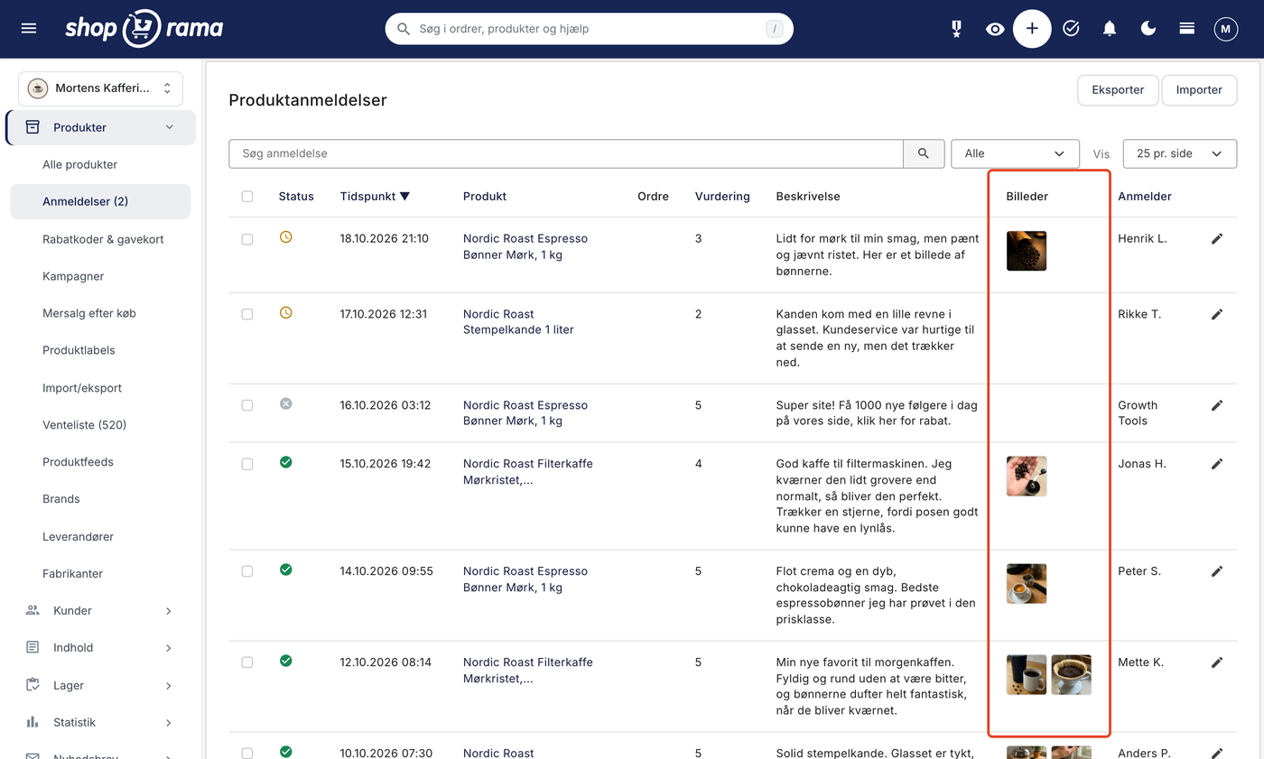Open the user avatar M menu

coord(1225,29)
